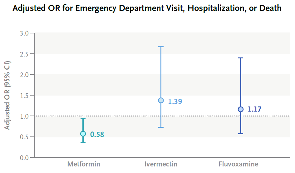Screen dimensions: 295x173
Task: Click the 1.0 y-axis tick label
Action: coord(24,116)
